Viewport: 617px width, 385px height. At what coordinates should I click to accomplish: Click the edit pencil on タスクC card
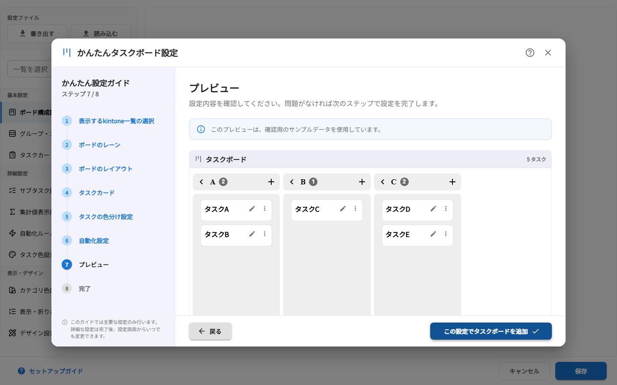[343, 209]
